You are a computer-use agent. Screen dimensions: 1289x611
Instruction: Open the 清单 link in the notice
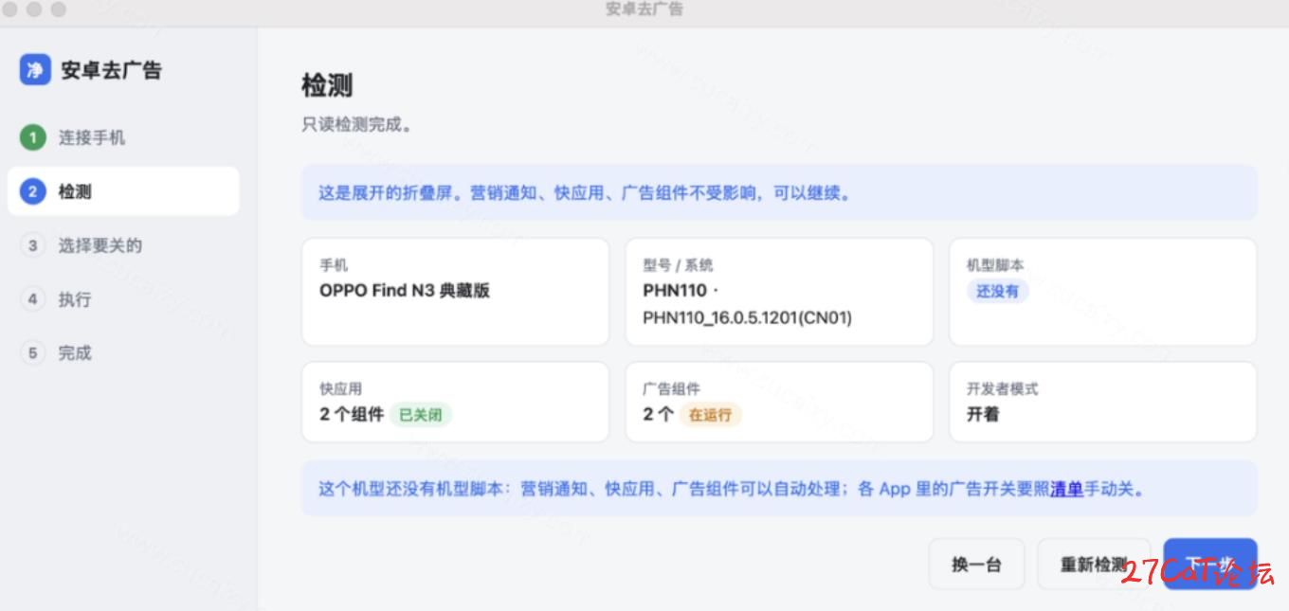pos(1066,490)
